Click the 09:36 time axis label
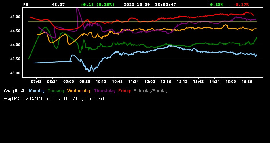Viewport: 270px width, 143px height. [85, 82]
